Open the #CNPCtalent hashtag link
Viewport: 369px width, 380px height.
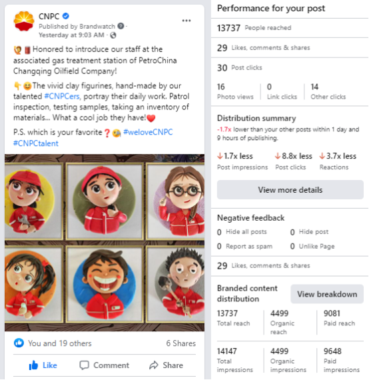[36, 143]
